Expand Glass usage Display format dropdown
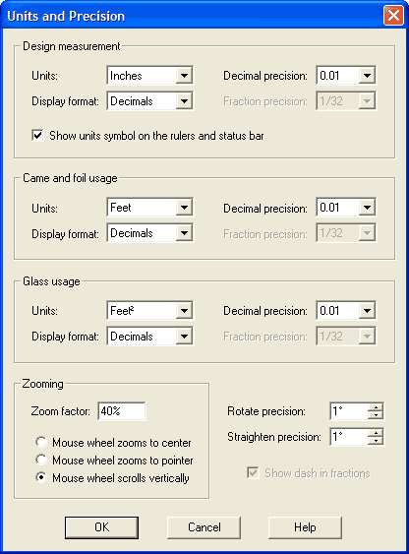The height and width of the screenshot is (554, 409). click(150, 336)
